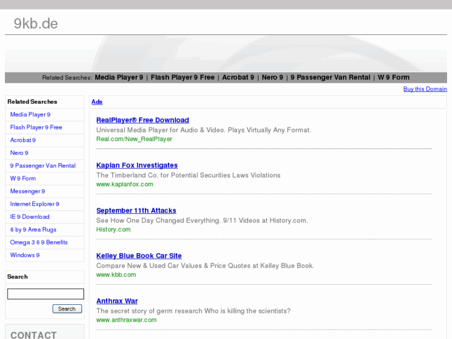This screenshot has width=452, height=339.
Task: Click 'W 9 Form' in the sidebar
Action: point(23,179)
